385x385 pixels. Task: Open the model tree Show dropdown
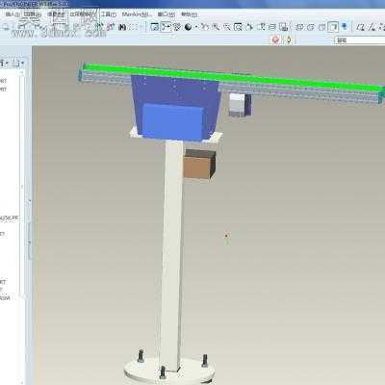(4, 64)
